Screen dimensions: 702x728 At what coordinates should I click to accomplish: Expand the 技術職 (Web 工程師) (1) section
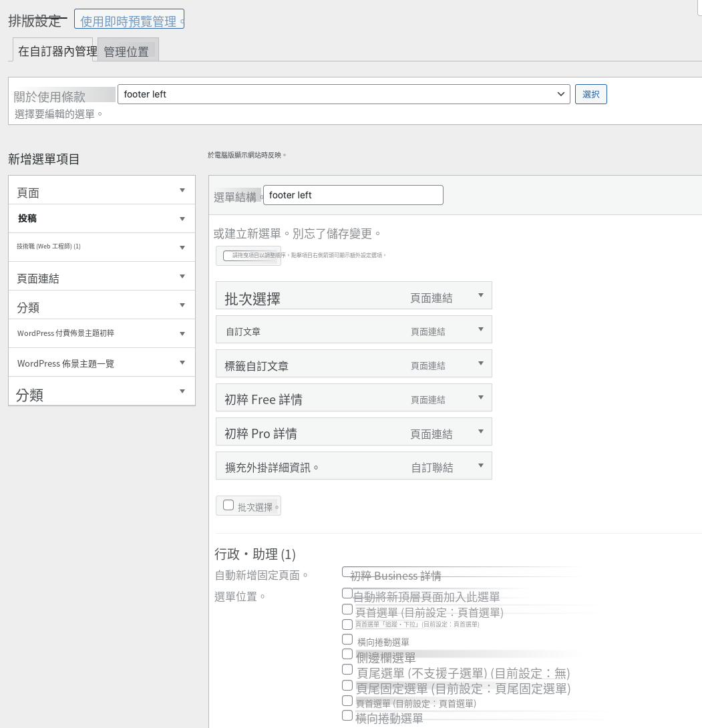(x=102, y=248)
